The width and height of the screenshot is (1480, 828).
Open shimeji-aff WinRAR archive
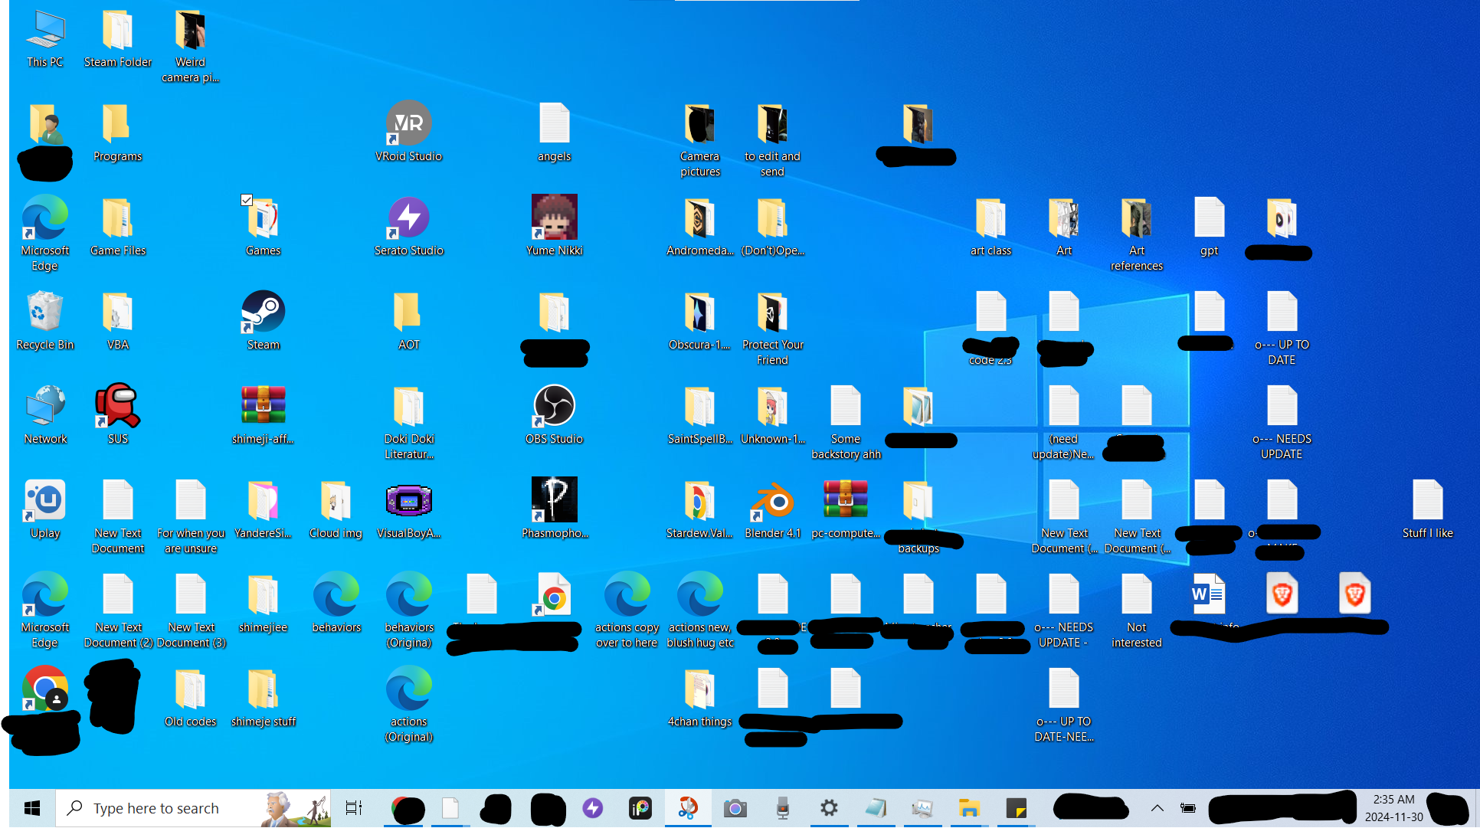coord(263,414)
